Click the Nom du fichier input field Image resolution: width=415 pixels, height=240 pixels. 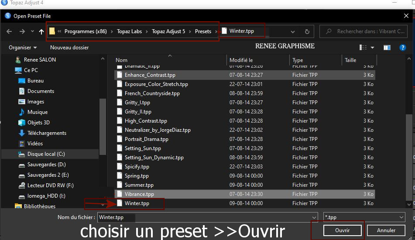coord(204,217)
